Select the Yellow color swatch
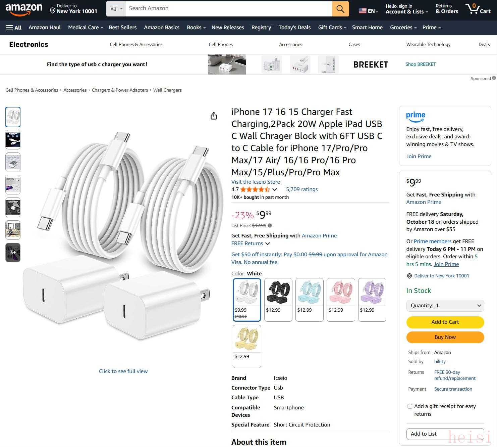497x447 pixels. (247, 346)
